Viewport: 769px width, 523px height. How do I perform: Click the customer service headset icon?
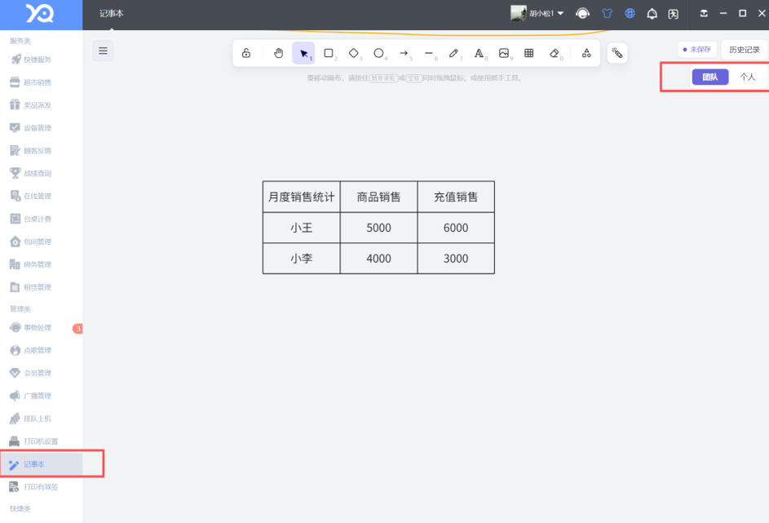(x=582, y=13)
